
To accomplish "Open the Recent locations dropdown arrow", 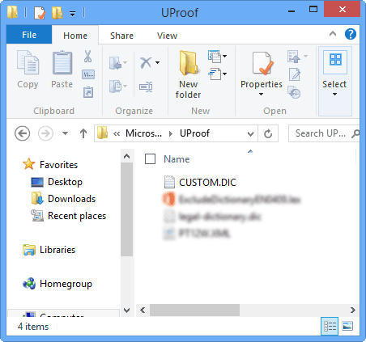I will click(x=65, y=133).
